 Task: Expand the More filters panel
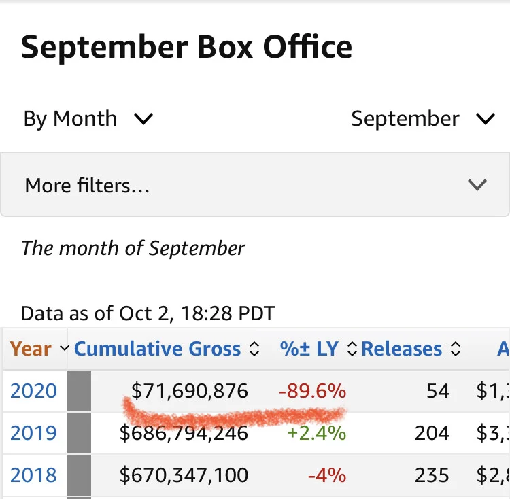(255, 184)
